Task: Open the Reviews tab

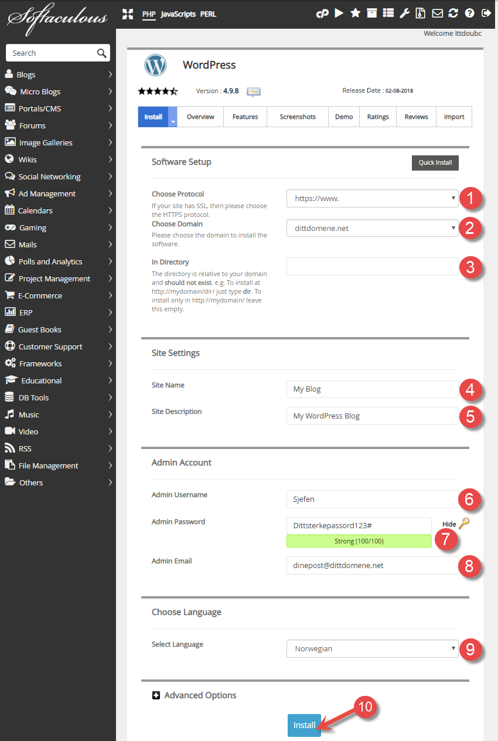Action: pyautogui.click(x=416, y=117)
